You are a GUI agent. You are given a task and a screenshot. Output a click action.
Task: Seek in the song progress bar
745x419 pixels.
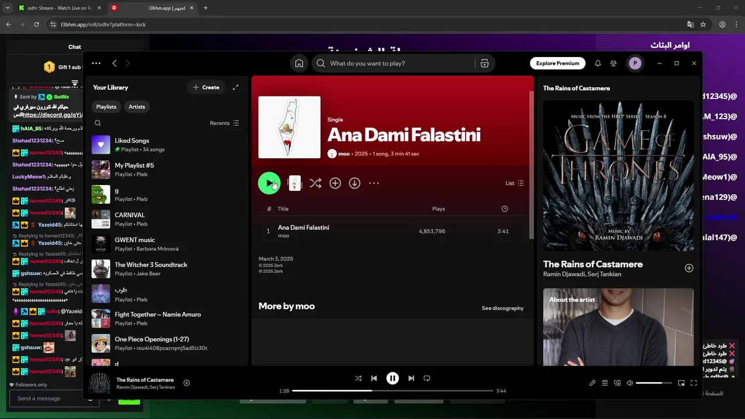pyautogui.click(x=392, y=390)
